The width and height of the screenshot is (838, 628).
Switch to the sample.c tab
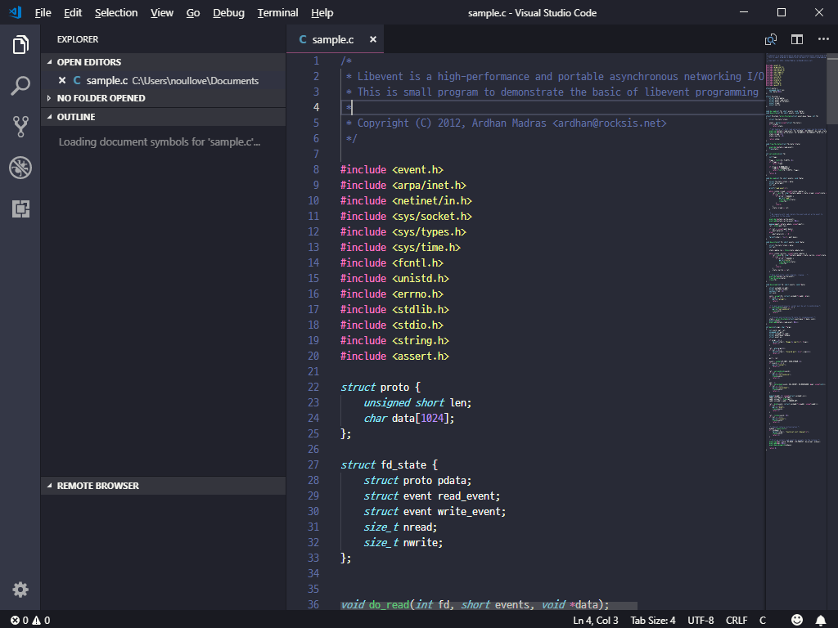click(331, 38)
